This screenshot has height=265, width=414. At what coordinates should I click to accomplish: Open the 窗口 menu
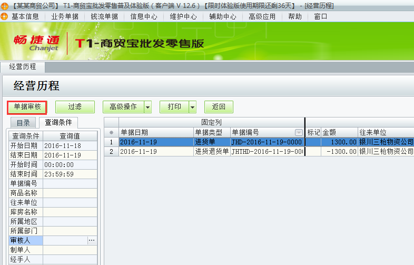(321, 17)
